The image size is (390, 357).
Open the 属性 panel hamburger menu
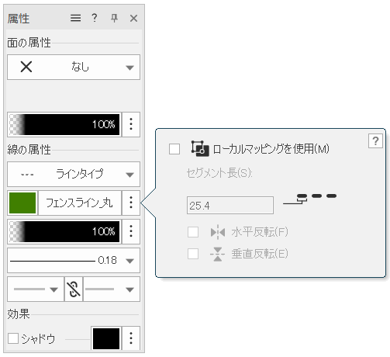click(75, 18)
